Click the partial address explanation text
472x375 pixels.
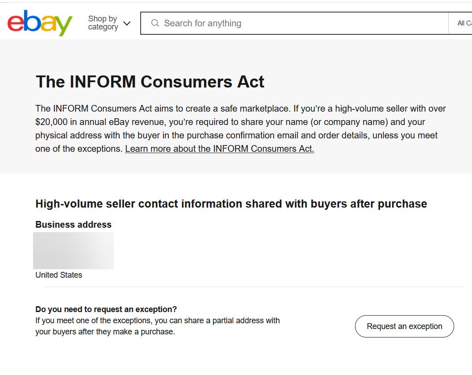158,326
